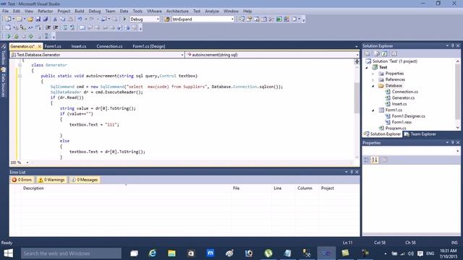Click the Save All toolbar icon
The image size is (463, 260).
coord(46,19)
